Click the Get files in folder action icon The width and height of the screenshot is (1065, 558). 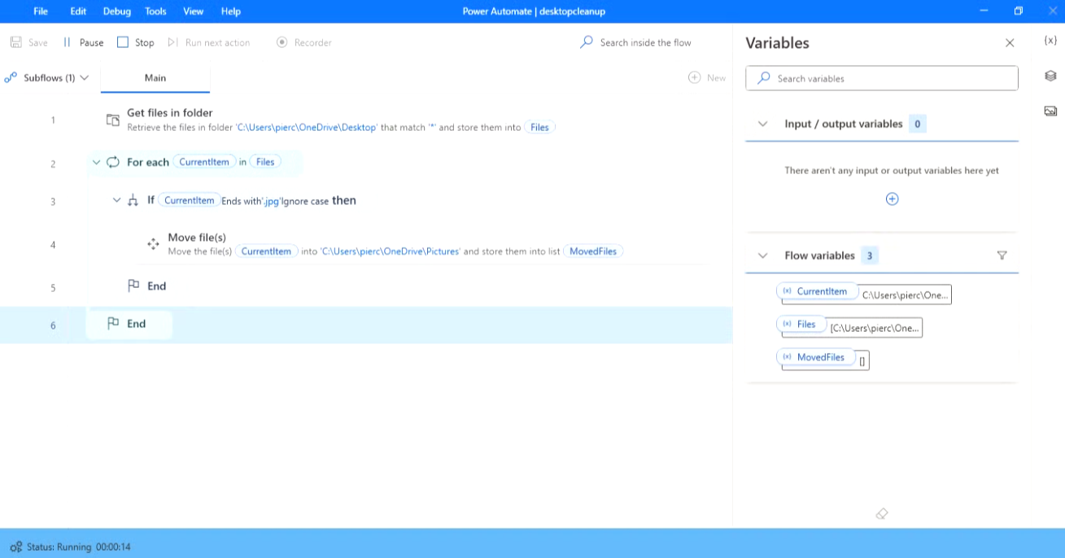[113, 120]
